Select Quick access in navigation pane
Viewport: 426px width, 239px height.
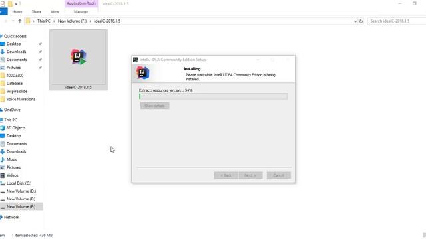pyautogui.click(x=15, y=36)
